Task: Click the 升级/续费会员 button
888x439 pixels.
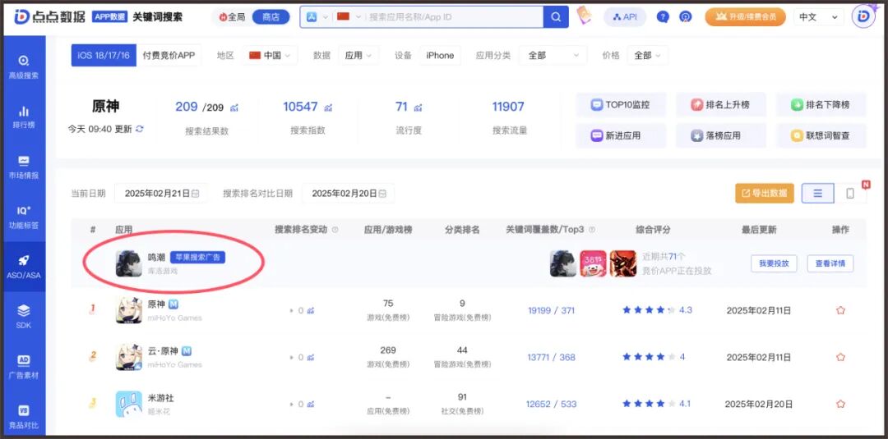Action: [745, 17]
